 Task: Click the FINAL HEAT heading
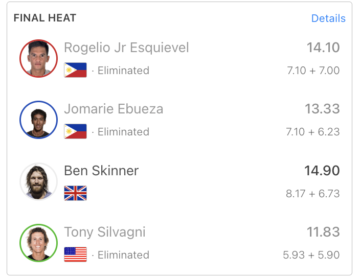(x=45, y=18)
